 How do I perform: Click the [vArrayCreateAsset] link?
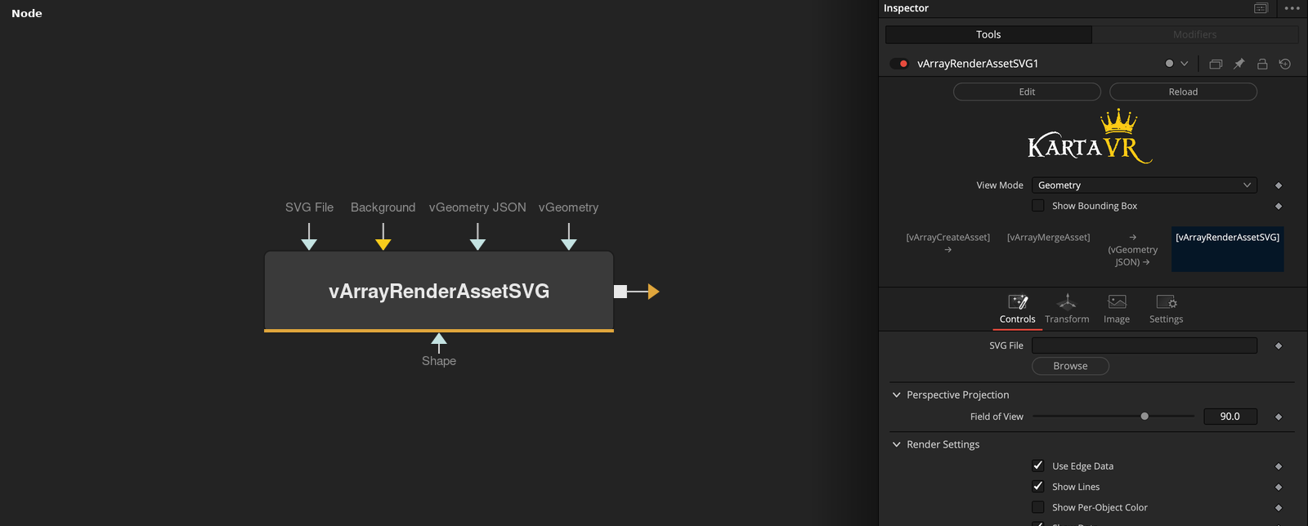click(x=947, y=243)
